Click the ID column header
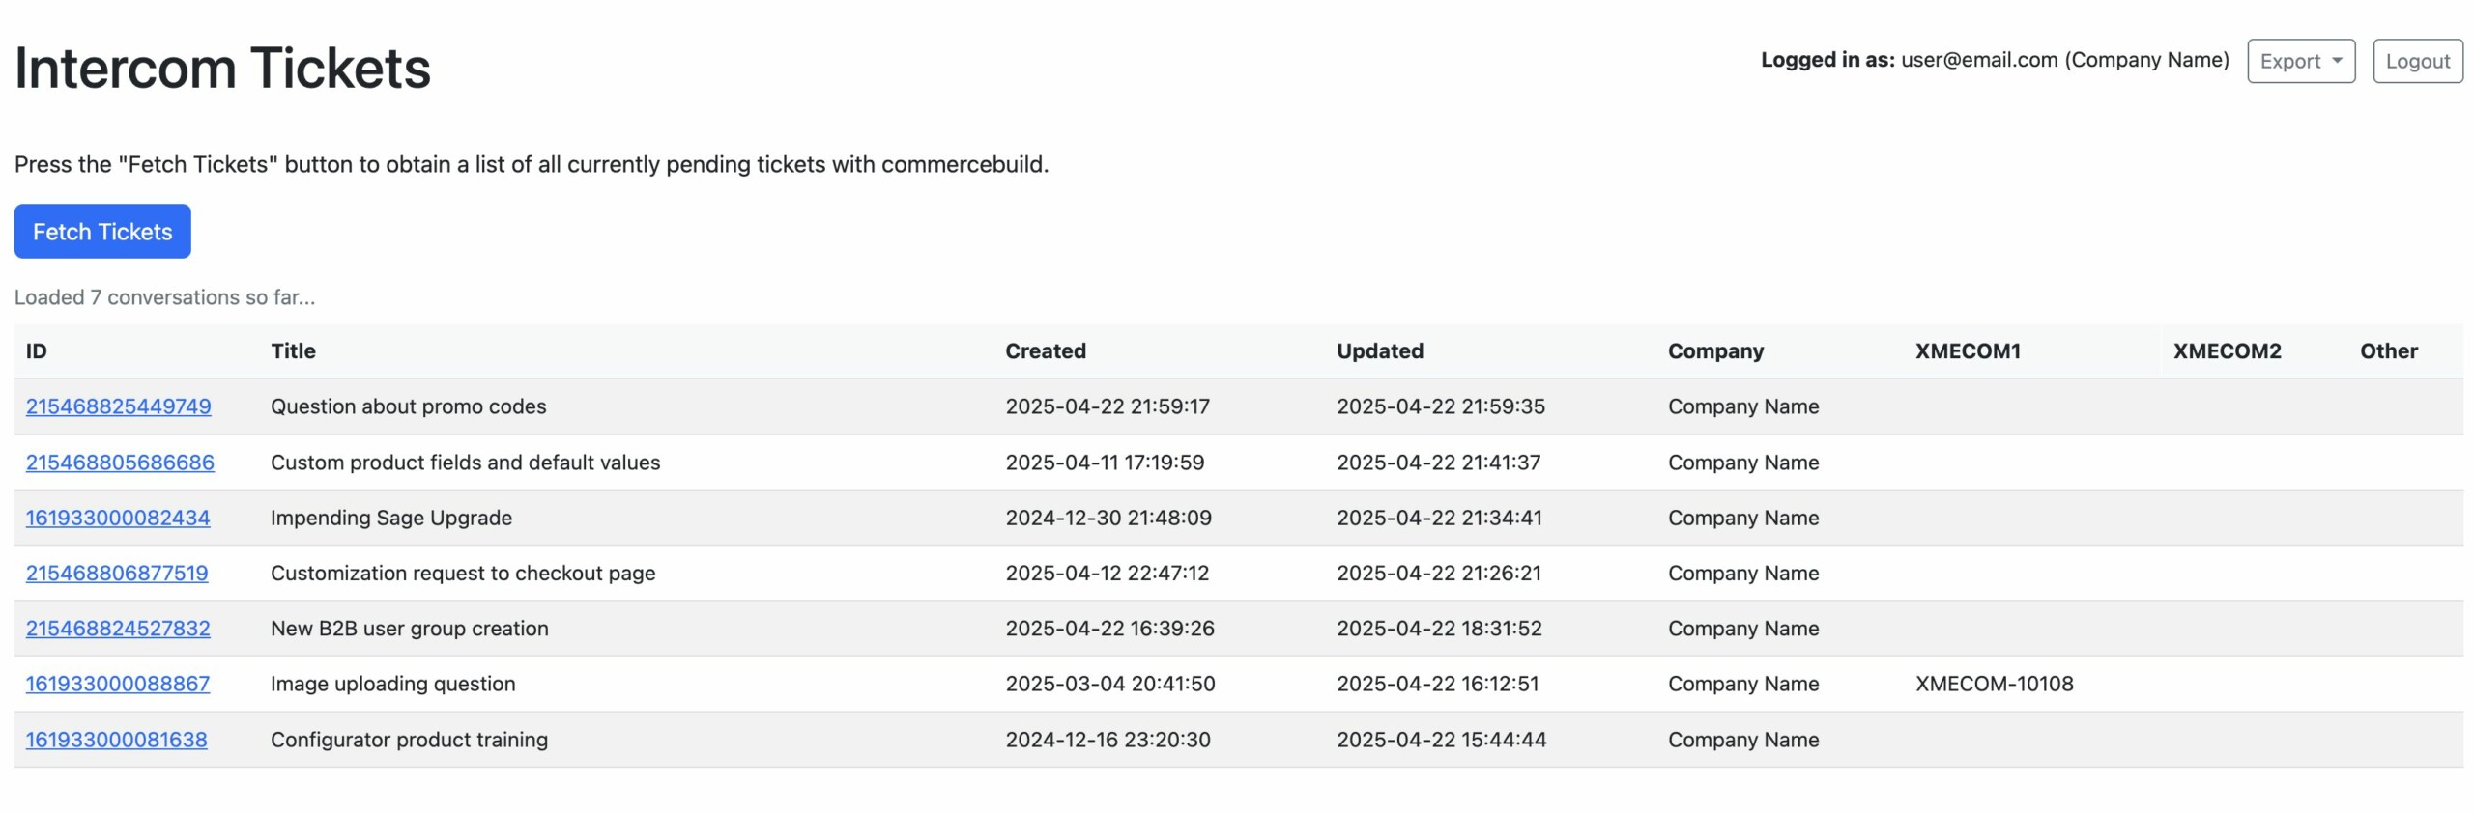 coord(36,351)
